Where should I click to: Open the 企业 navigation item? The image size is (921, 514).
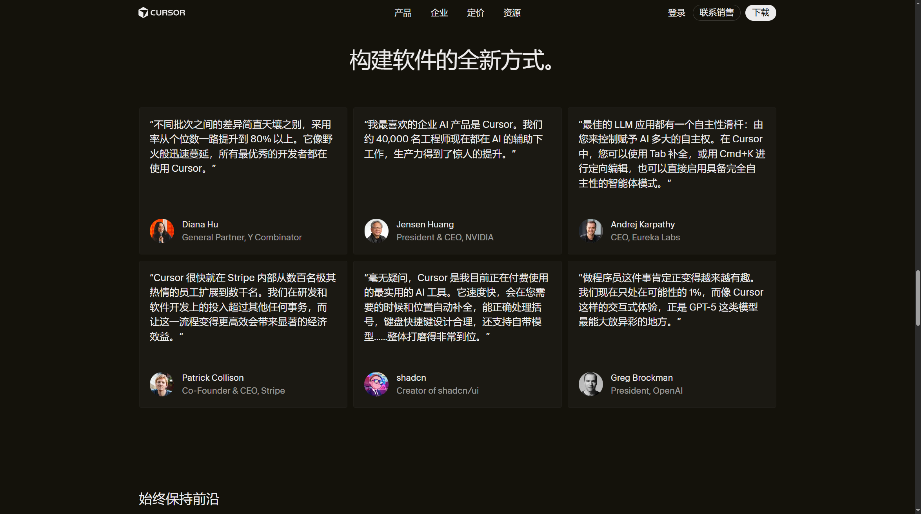pos(439,13)
